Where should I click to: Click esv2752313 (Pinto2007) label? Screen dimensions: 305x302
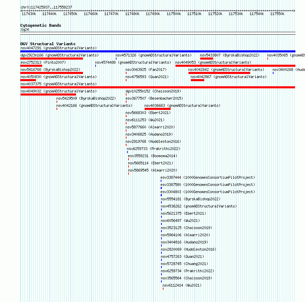tap(43, 62)
